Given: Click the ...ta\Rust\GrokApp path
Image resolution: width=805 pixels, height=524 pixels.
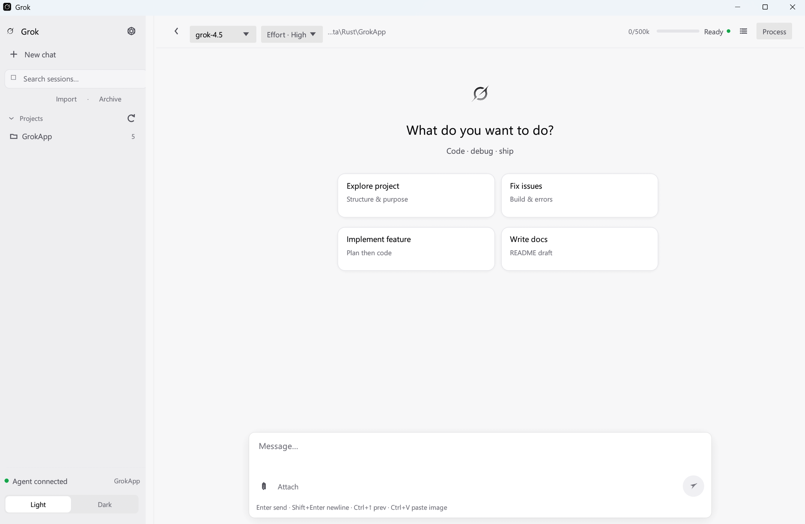Looking at the screenshot, I should click(356, 32).
